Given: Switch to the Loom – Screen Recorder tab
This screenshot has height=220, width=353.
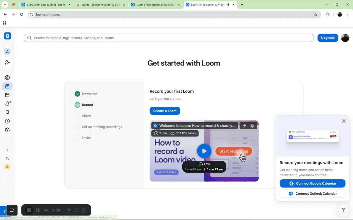Looking at the screenshot, I should pyautogui.click(x=101, y=5).
